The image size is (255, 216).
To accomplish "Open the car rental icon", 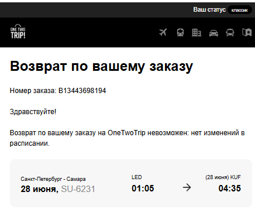I will (x=213, y=33).
